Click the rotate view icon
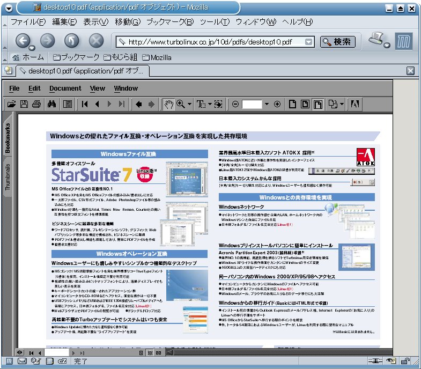421x369 pixels. (333, 104)
